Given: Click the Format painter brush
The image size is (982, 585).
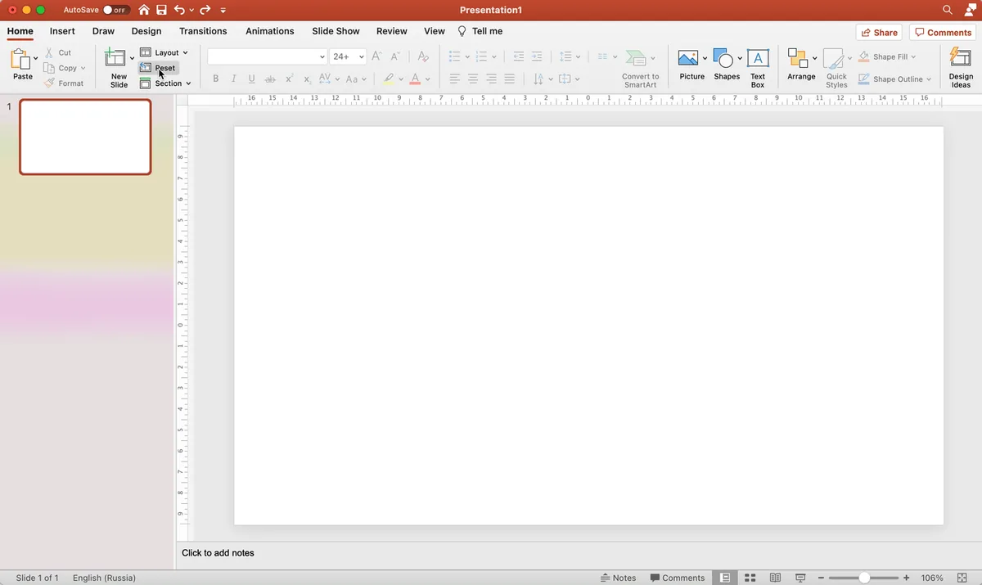Looking at the screenshot, I should click(49, 83).
